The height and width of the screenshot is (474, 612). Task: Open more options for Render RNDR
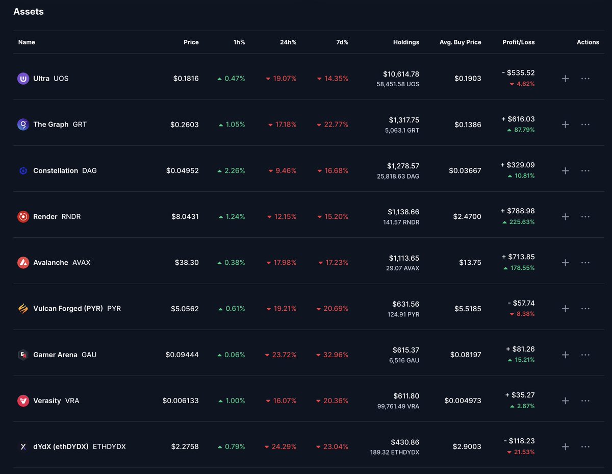[x=585, y=216]
